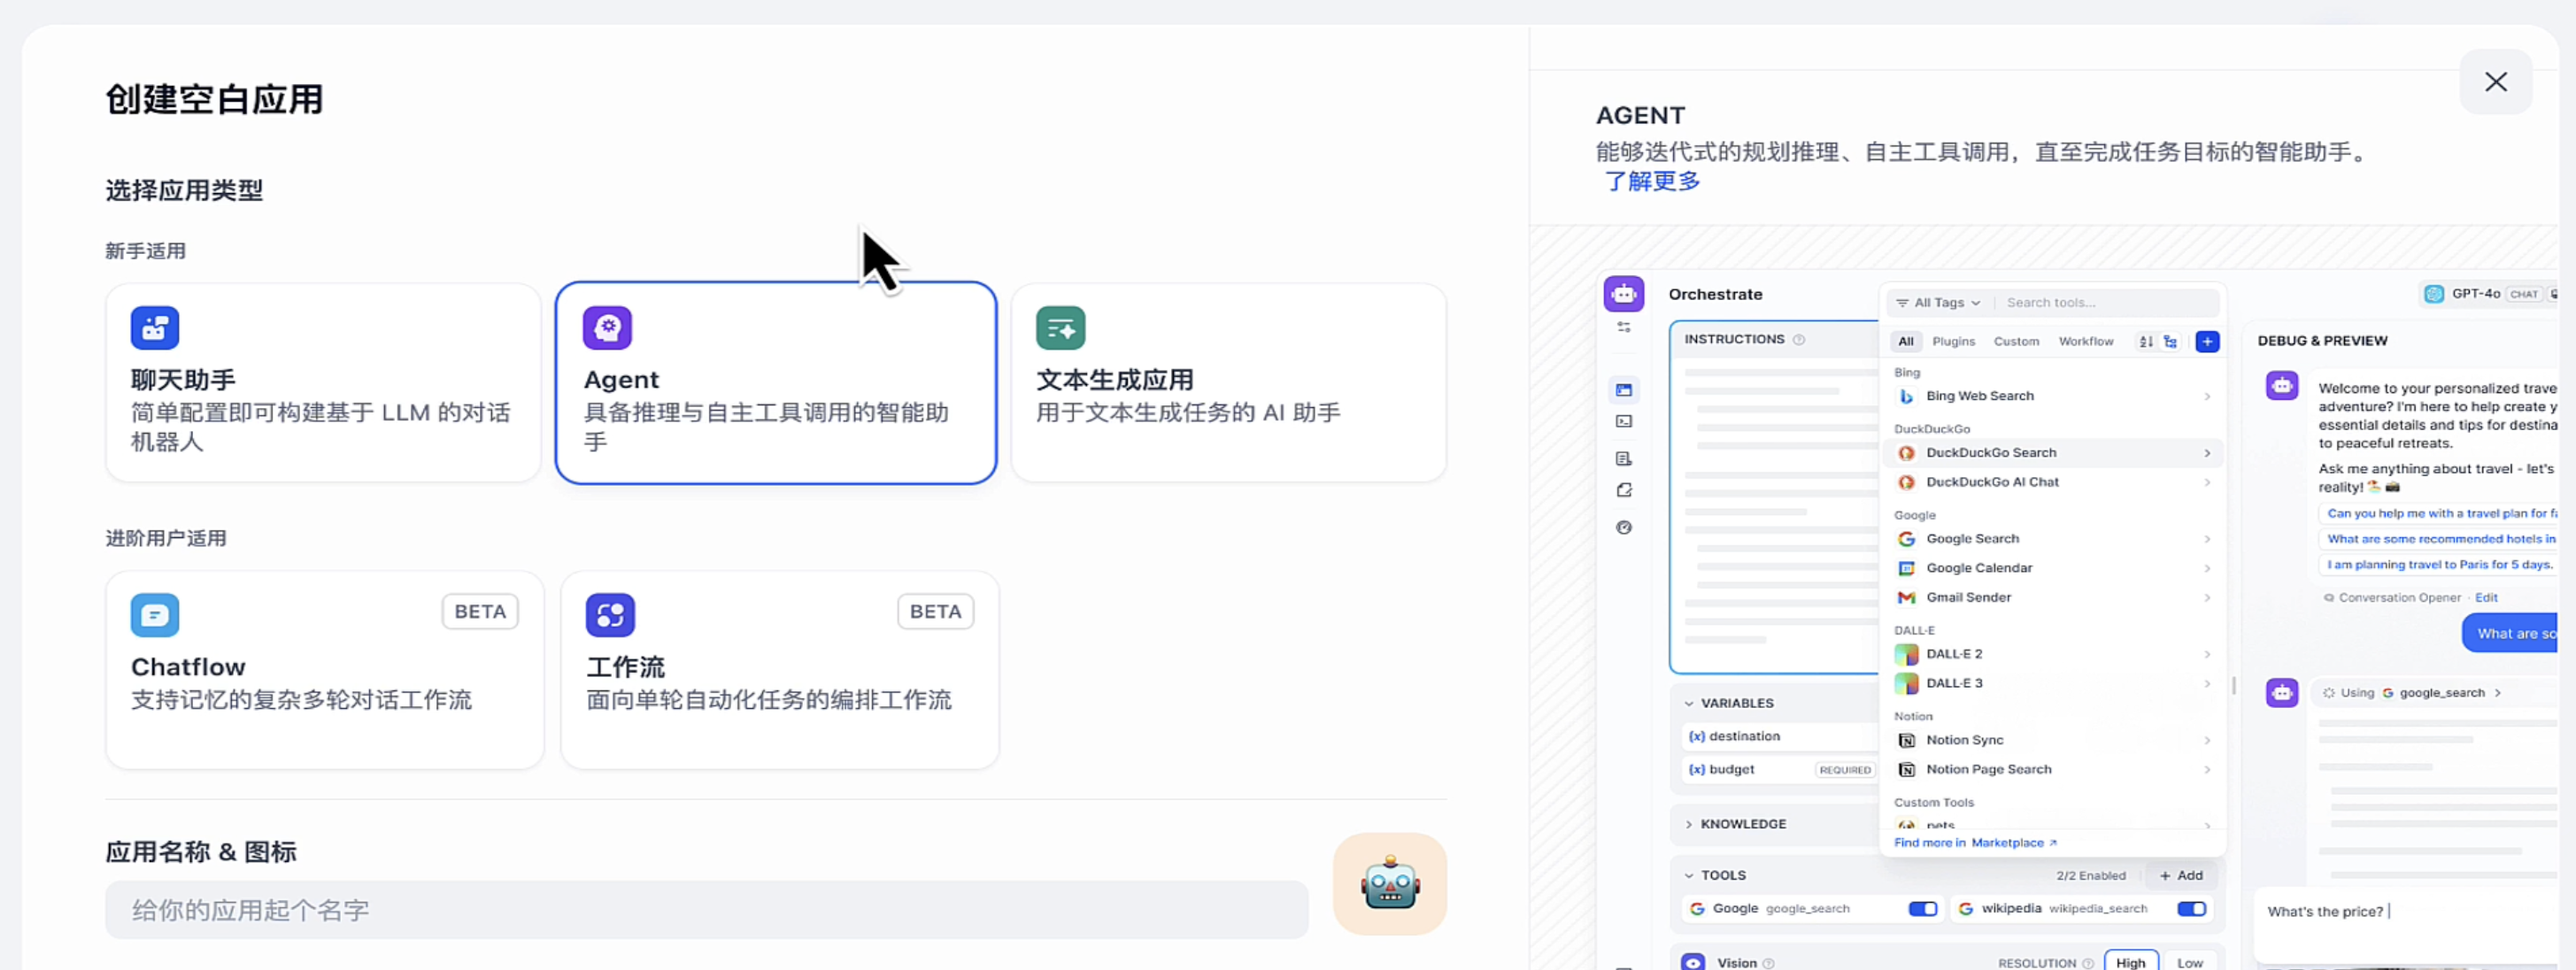Close the create app dialog
The width and height of the screenshot is (2576, 970).
2495,82
